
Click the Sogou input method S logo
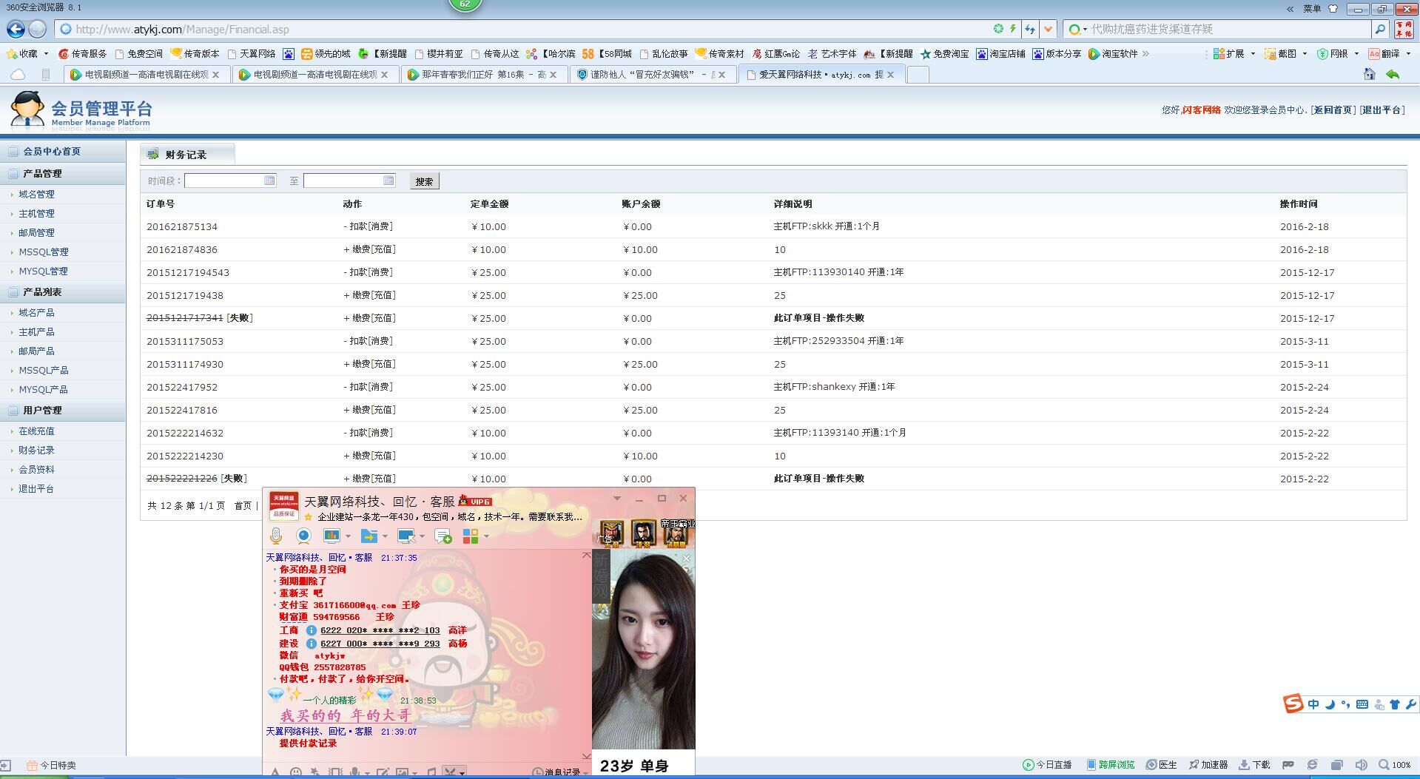click(x=1293, y=704)
